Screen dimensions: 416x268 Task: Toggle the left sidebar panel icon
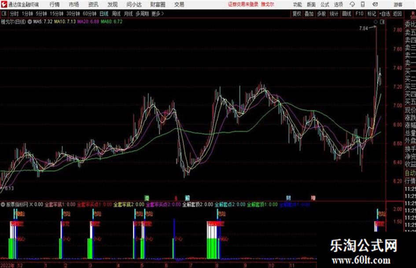pos(4,14)
